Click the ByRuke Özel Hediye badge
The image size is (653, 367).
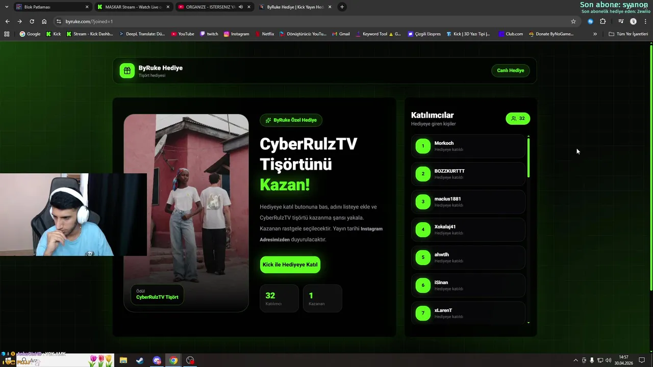click(291, 120)
